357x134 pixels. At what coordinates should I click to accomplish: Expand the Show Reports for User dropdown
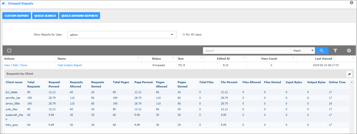coord(122,35)
